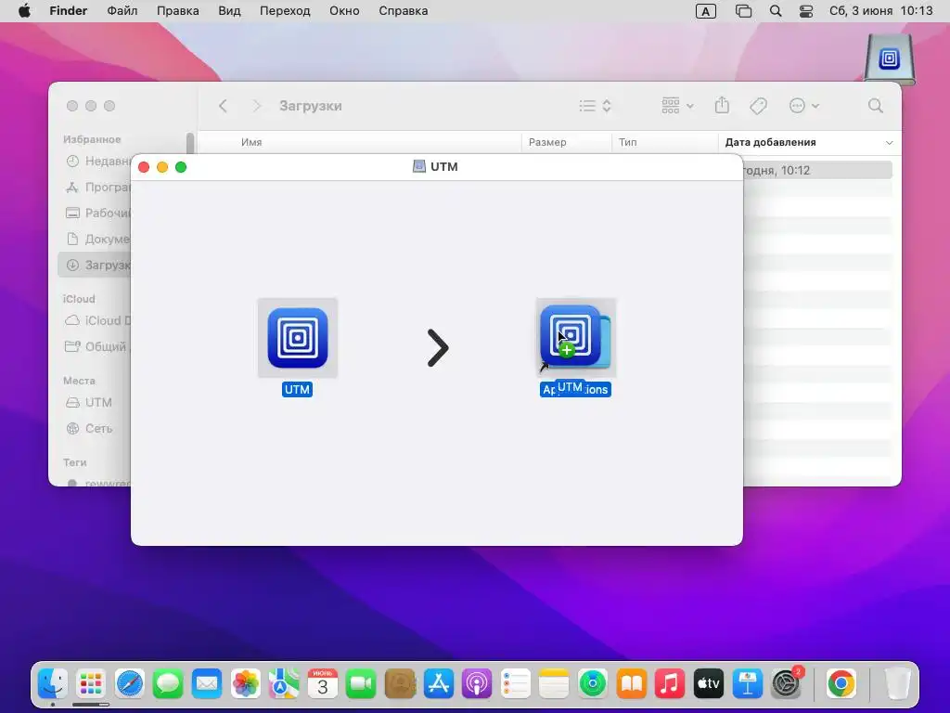
Task: Open Reminders from the Dock
Action: point(516,684)
